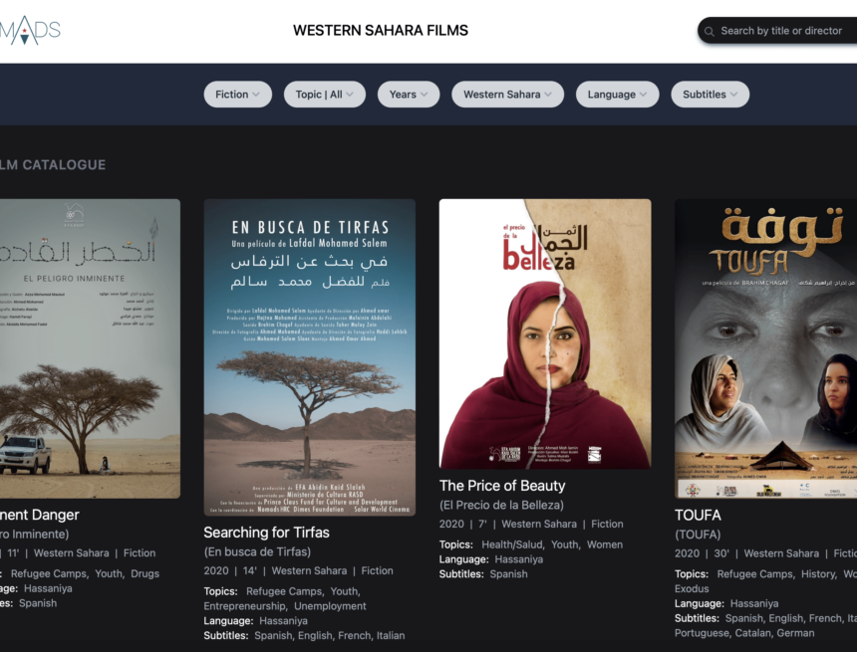Click the Nomads logo
The height and width of the screenshot is (652, 857).
tap(30, 30)
